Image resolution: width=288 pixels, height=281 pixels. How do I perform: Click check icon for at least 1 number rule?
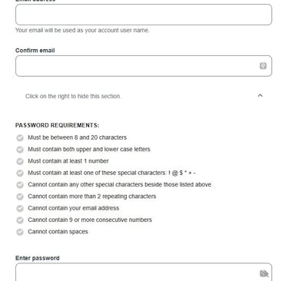click(x=20, y=161)
